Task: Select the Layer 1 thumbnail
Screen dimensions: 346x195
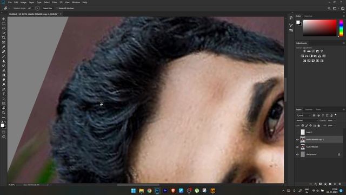Action: point(303,132)
